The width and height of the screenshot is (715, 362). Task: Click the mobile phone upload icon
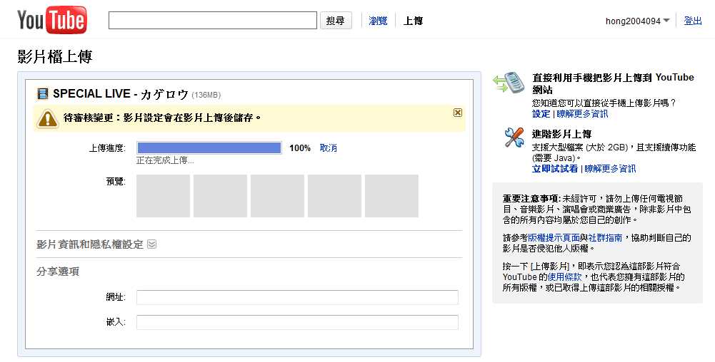click(x=509, y=83)
